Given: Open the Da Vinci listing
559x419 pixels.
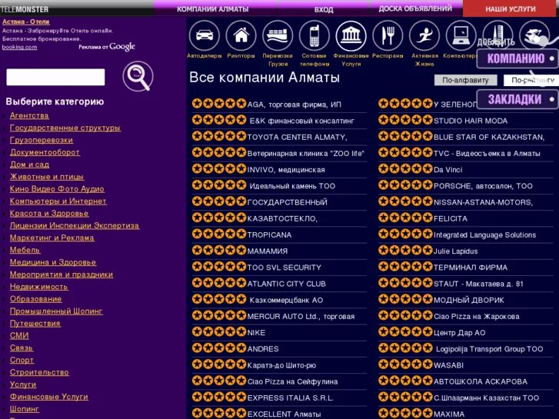Looking at the screenshot, I should pyautogui.click(x=448, y=170).
